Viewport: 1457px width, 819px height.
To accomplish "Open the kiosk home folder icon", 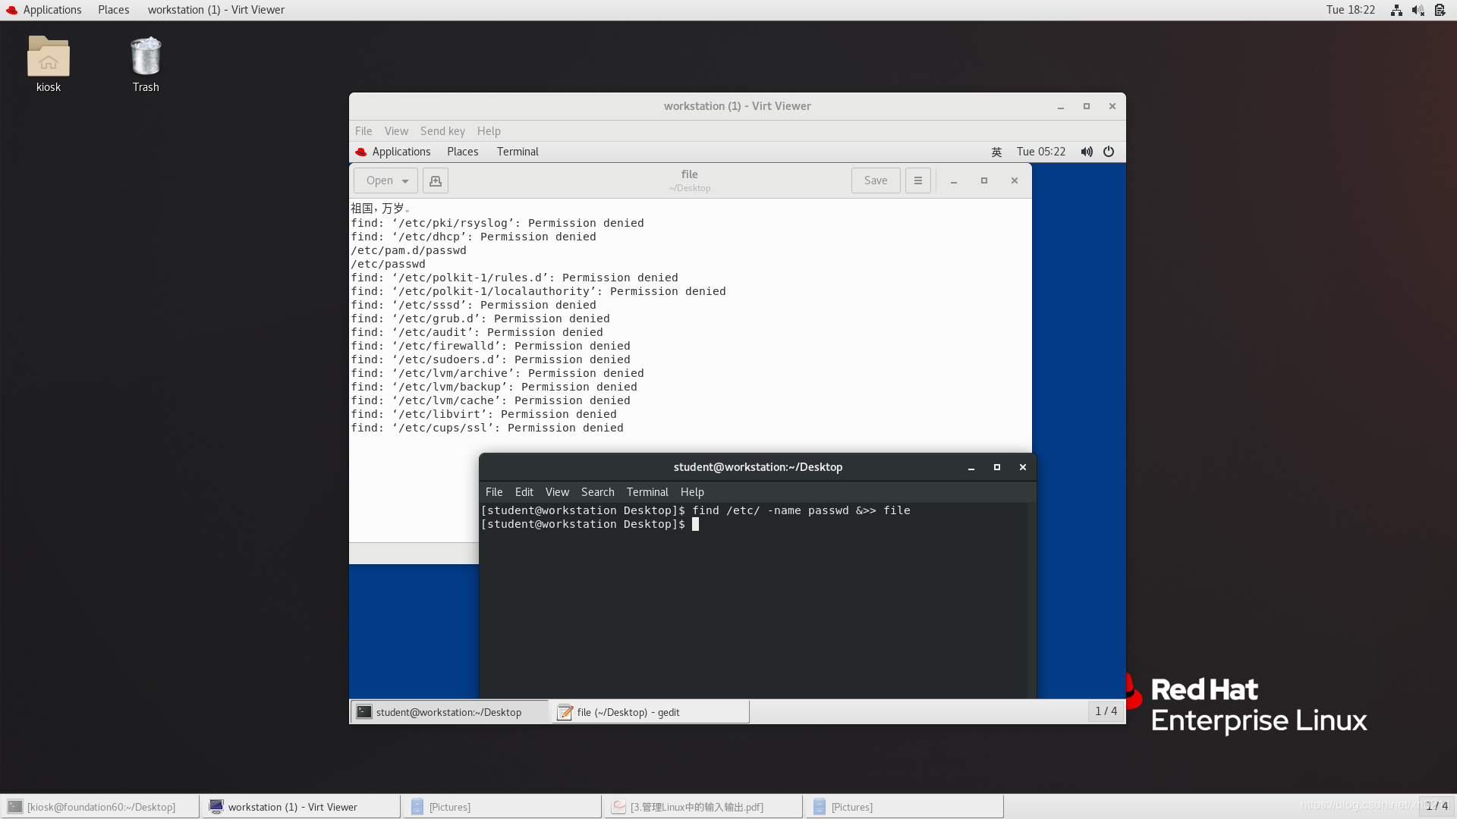I will tap(49, 58).
